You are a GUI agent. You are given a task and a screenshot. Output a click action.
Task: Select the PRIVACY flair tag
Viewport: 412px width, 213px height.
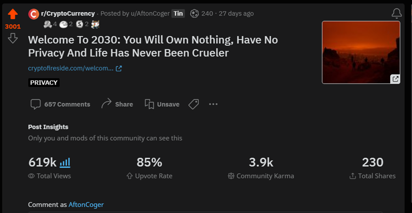(x=44, y=83)
